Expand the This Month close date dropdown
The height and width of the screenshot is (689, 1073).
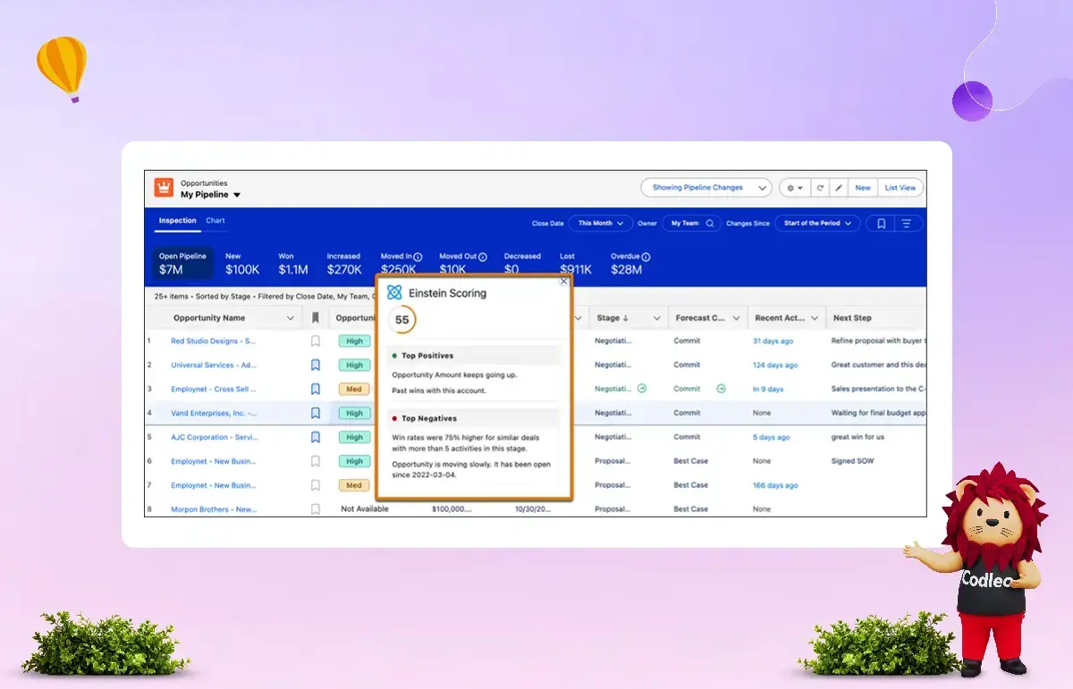click(x=601, y=223)
